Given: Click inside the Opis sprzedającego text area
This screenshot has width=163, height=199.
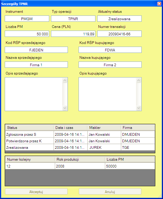Looking at the screenshot, I should pos(34,94).
